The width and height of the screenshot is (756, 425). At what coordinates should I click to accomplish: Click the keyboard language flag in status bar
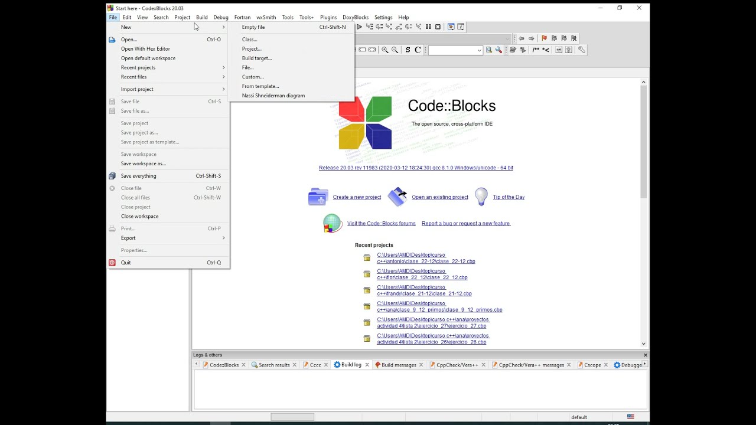click(x=631, y=417)
